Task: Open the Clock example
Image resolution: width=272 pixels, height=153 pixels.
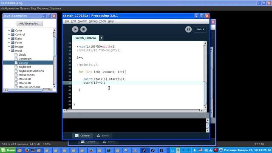Action: [20, 55]
